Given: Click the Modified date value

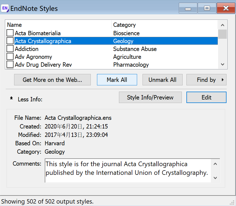Looking at the screenshot, I should click(76, 135).
